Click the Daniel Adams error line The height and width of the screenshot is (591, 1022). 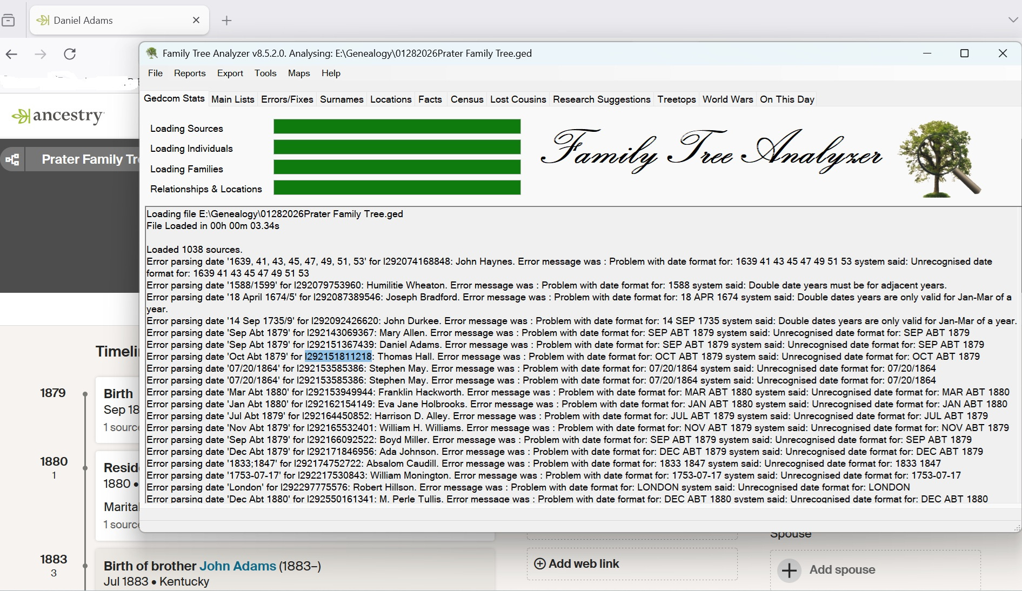click(x=565, y=345)
